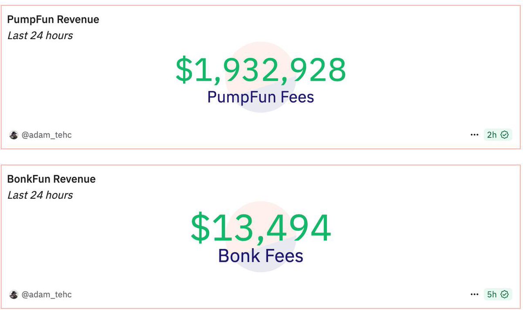
Task: Click the Dune logo behind Bonk Fees
Action: (261, 237)
